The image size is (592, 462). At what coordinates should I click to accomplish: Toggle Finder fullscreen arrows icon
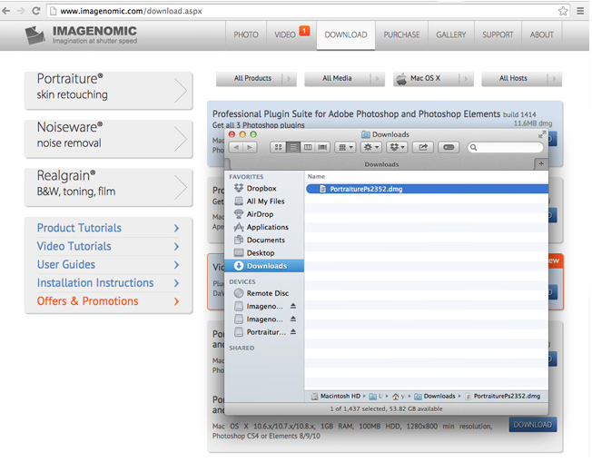542,134
